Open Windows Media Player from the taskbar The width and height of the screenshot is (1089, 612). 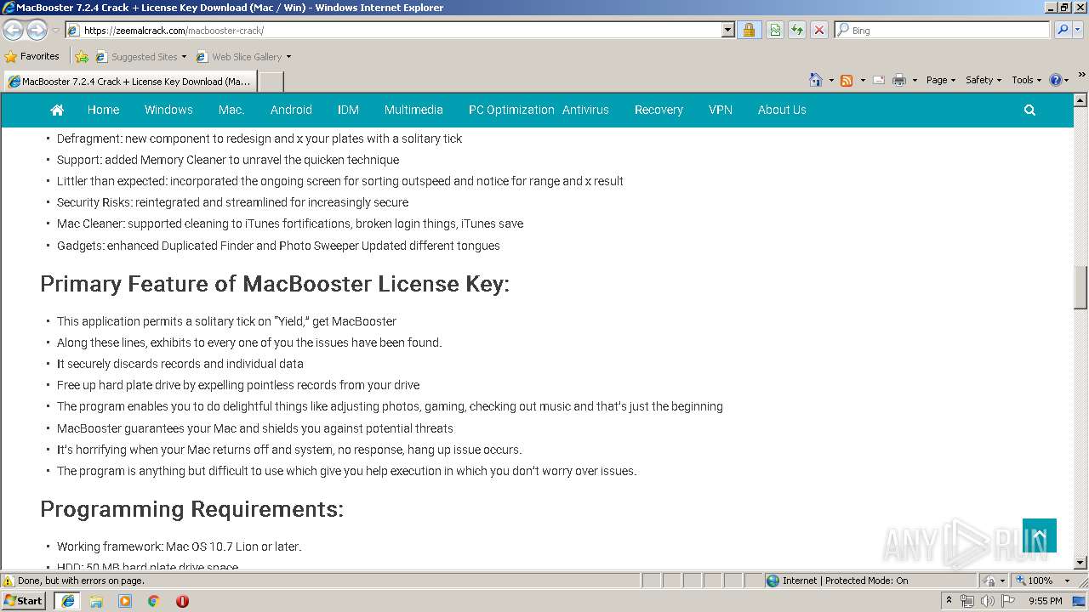point(125,601)
